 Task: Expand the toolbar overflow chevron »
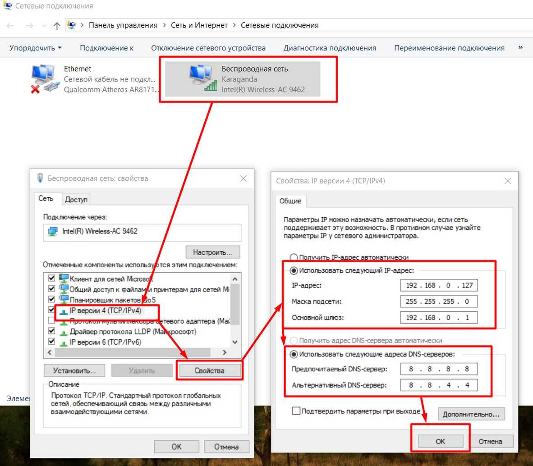pyautogui.click(x=520, y=48)
